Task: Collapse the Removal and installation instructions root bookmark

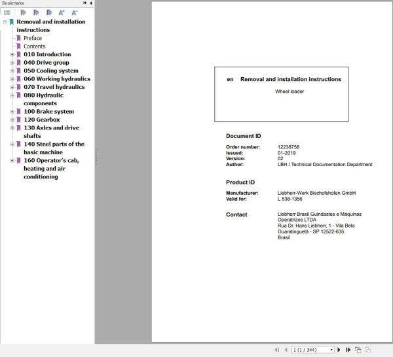Action: 5,22
